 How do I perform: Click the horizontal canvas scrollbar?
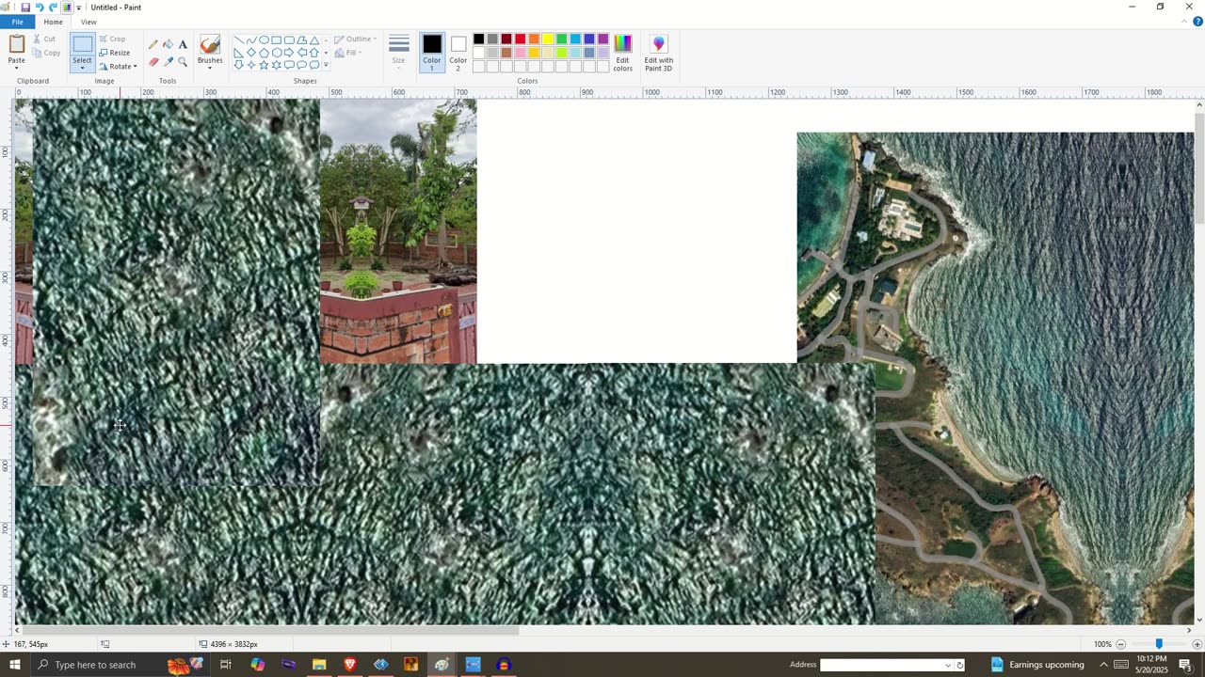[270, 630]
